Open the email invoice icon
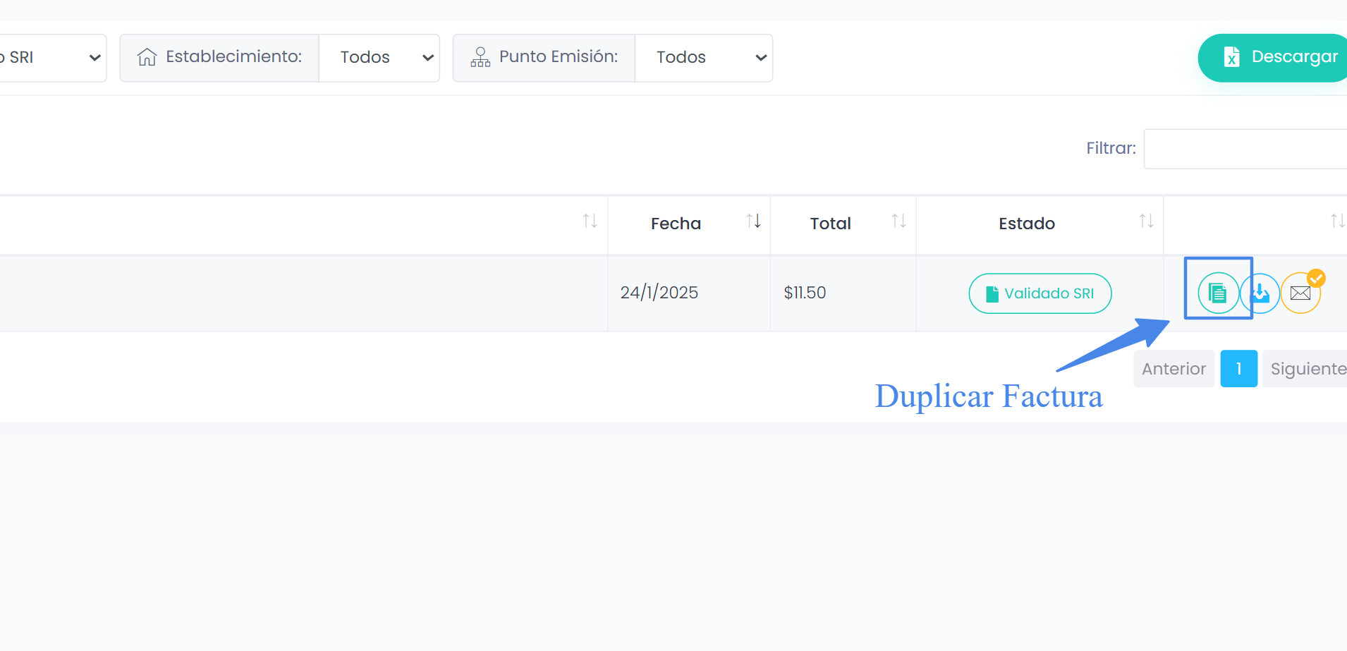Image resolution: width=1347 pixels, height=651 pixels. coord(1300,293)
